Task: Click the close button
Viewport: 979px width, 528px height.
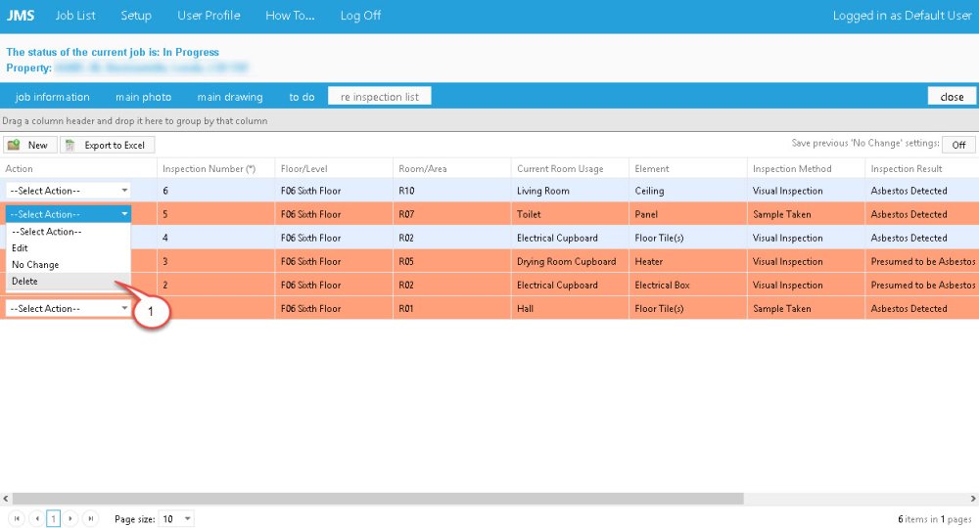Action: point(952,97)
